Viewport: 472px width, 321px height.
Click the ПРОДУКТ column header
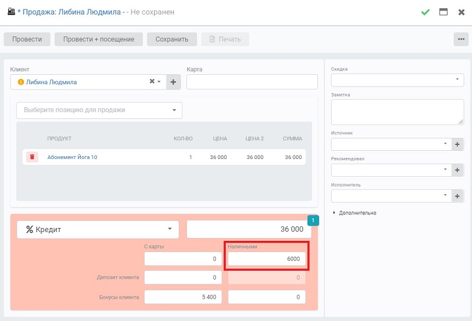(60, 138)
